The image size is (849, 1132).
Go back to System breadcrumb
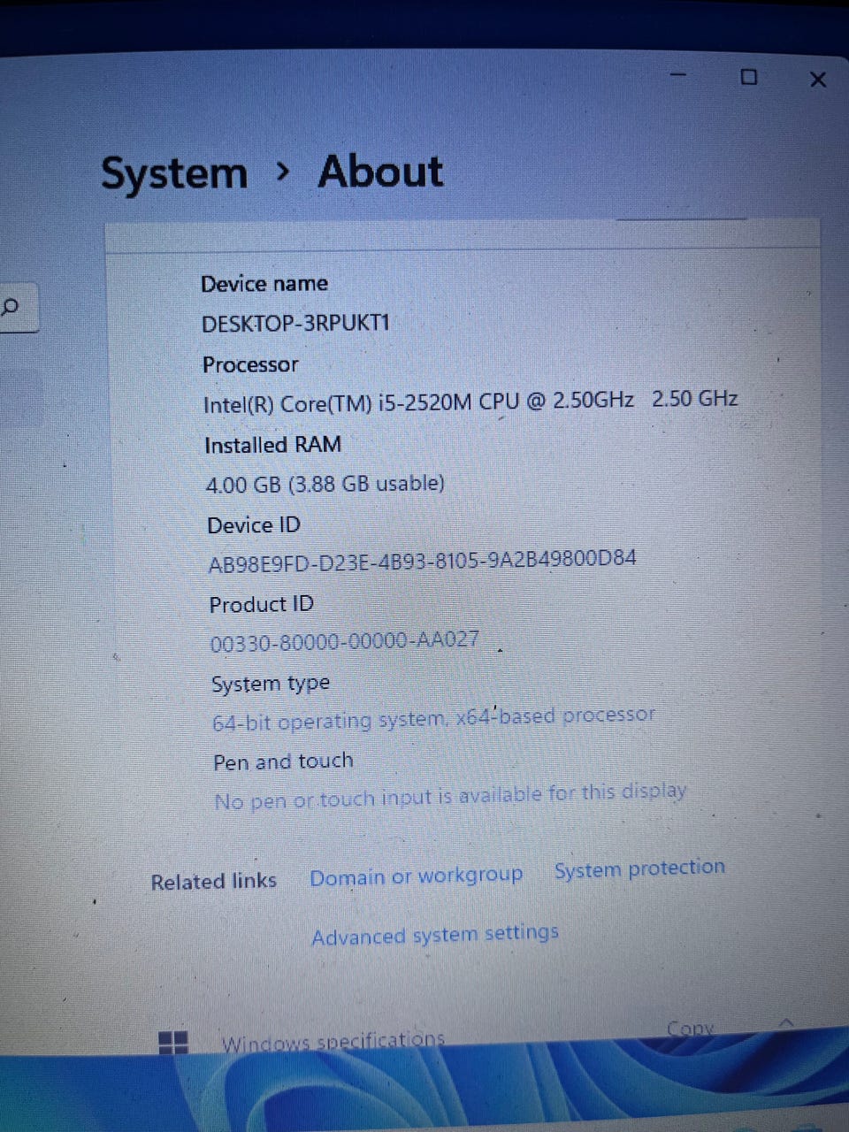pos(174,173)
